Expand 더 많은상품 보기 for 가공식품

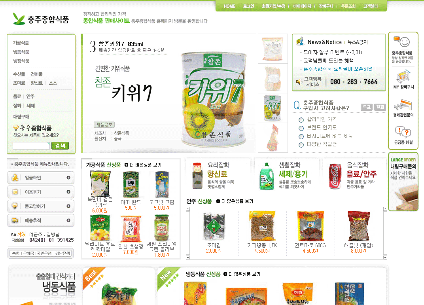(143, 165)
